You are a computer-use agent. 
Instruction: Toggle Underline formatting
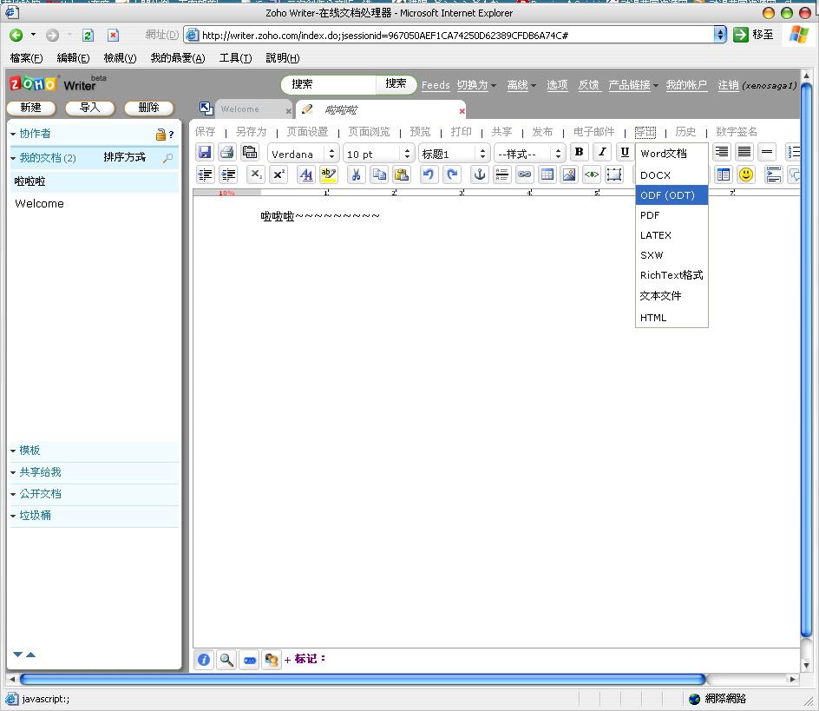tap(626, 152)
